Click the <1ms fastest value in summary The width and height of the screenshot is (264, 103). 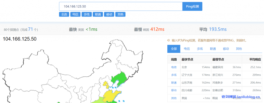point(92,29)
